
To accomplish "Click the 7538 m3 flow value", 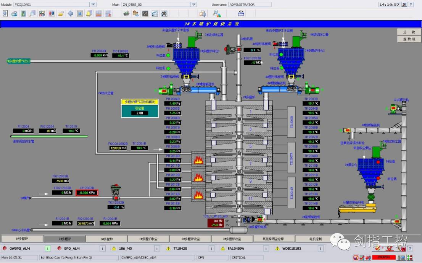I will click(x=61, y=181).
